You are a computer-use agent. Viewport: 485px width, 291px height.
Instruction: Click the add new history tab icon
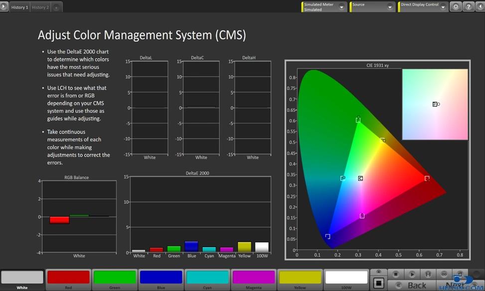pyautogui.click(x=56, y=7)
